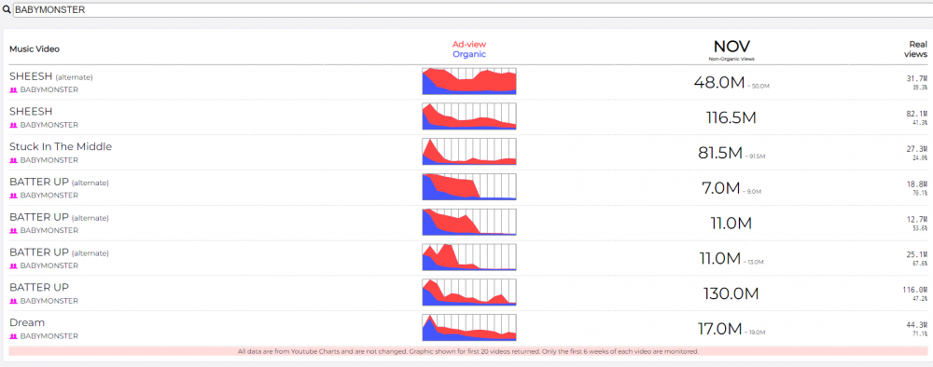Click artist icon under Dream

pyautogui.click(x=14, y=336)
